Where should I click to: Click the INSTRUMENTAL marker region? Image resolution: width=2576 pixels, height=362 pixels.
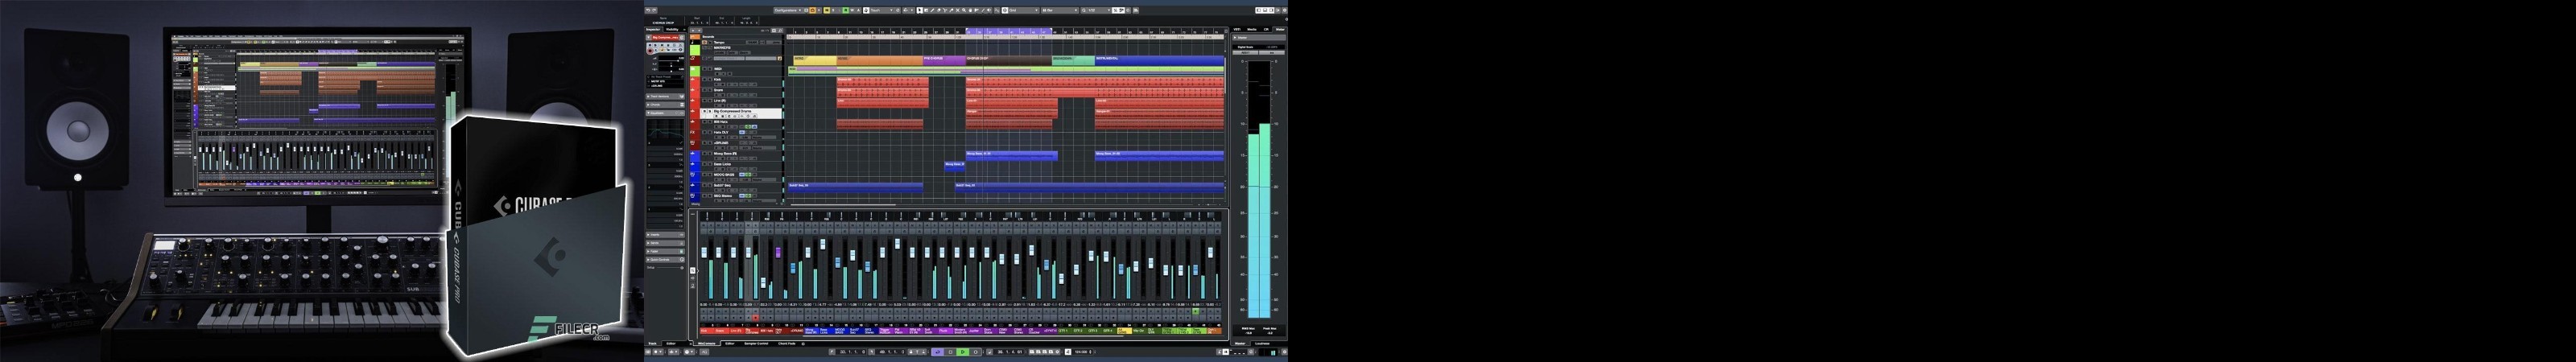pyautogui.click(x=1160, y=61)
